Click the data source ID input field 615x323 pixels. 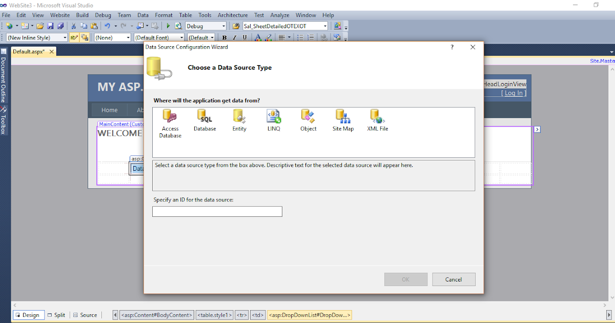(217, 211)
